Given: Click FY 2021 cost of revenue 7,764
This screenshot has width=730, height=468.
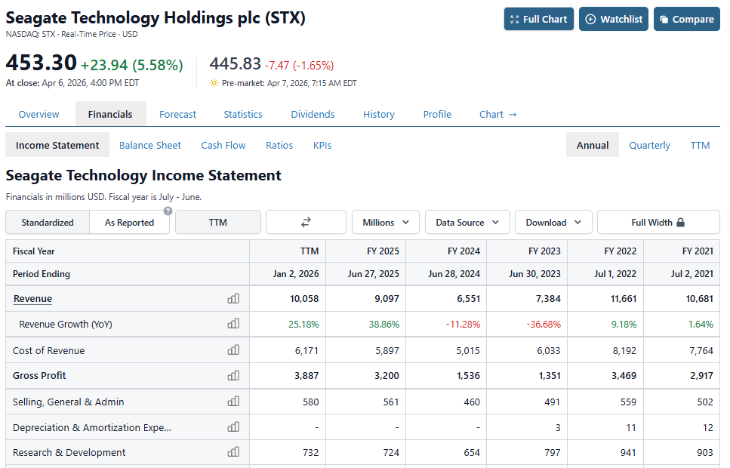Looking at the screenshot, I should (701, 351).
